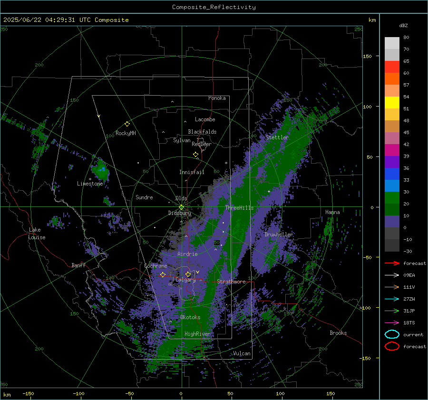Select the 33 dBZ blue color swatch
Viewport: 428px width, 400px height.
[x=392, y=174]
